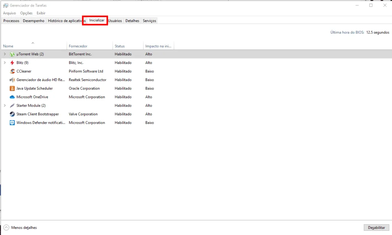Click Habilitado status in Starter Module row
The image size is (392, 235).
123,106
